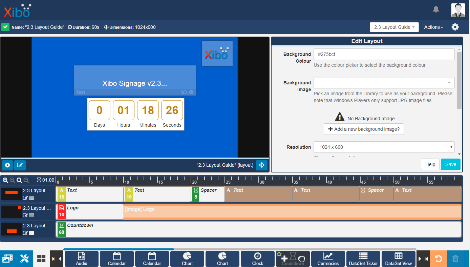Save the layout changes

pos(450,164)
